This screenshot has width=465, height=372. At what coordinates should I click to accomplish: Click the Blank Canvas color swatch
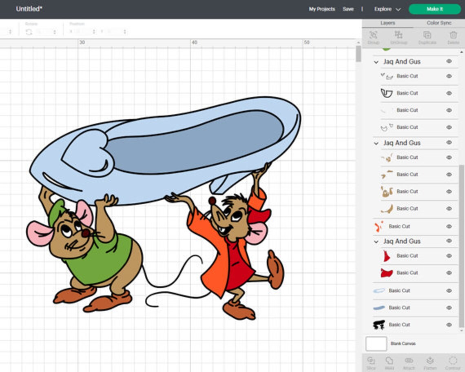375,344
